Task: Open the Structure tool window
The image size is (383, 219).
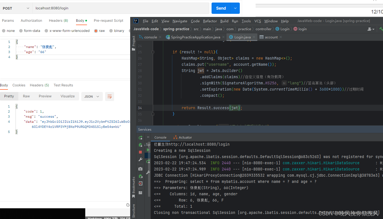Action: (x=134, y=211)
